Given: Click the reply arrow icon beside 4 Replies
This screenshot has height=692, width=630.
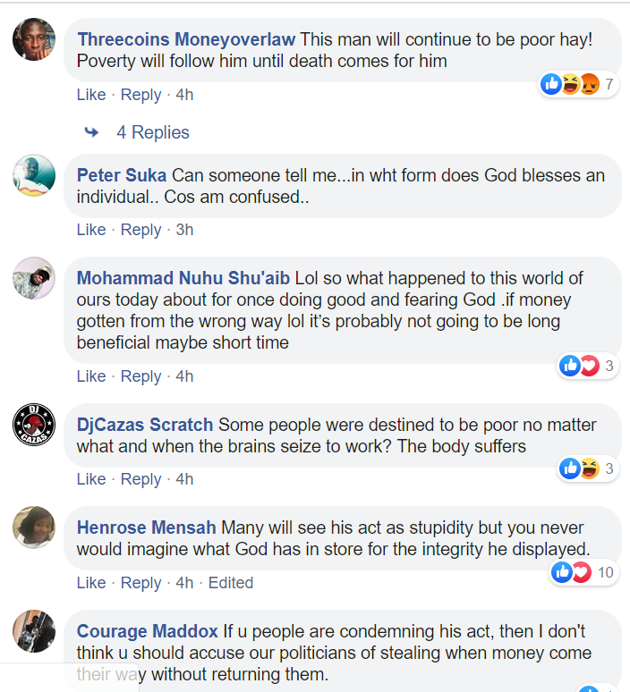Looking at the screenshot, I should coord(91,132).
